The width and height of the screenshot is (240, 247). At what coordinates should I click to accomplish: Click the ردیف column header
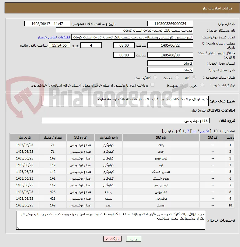tap(230, 138)
